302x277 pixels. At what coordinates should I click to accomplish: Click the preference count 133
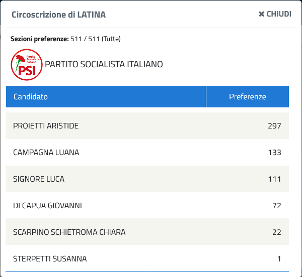tap(275, 153)
